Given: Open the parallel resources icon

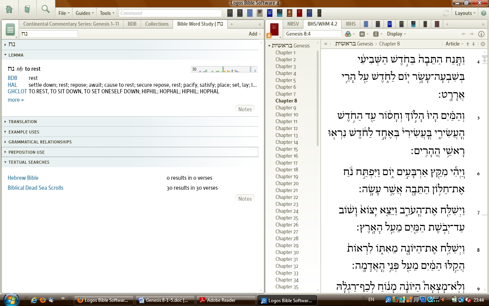Looking at the screenshot, I should coord(362,34).
